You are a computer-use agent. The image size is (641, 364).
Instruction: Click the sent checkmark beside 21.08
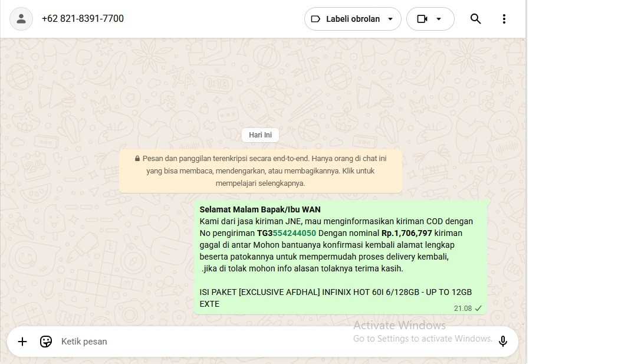(478, 309)
